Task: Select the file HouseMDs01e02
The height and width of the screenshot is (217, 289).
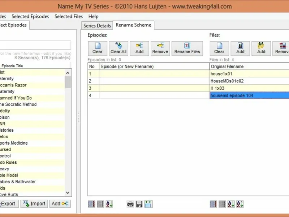Action: [249, 81]
